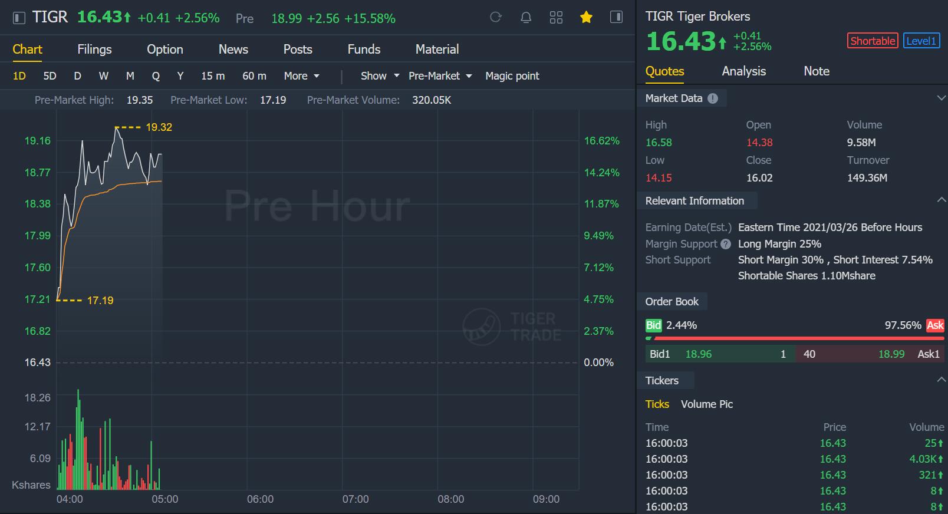Select the Y yearly timeframe
The image size is (948, 514).
[180, 76]
